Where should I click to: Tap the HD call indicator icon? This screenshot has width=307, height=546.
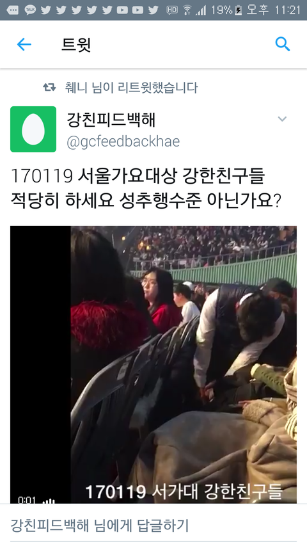coord(172,10)
